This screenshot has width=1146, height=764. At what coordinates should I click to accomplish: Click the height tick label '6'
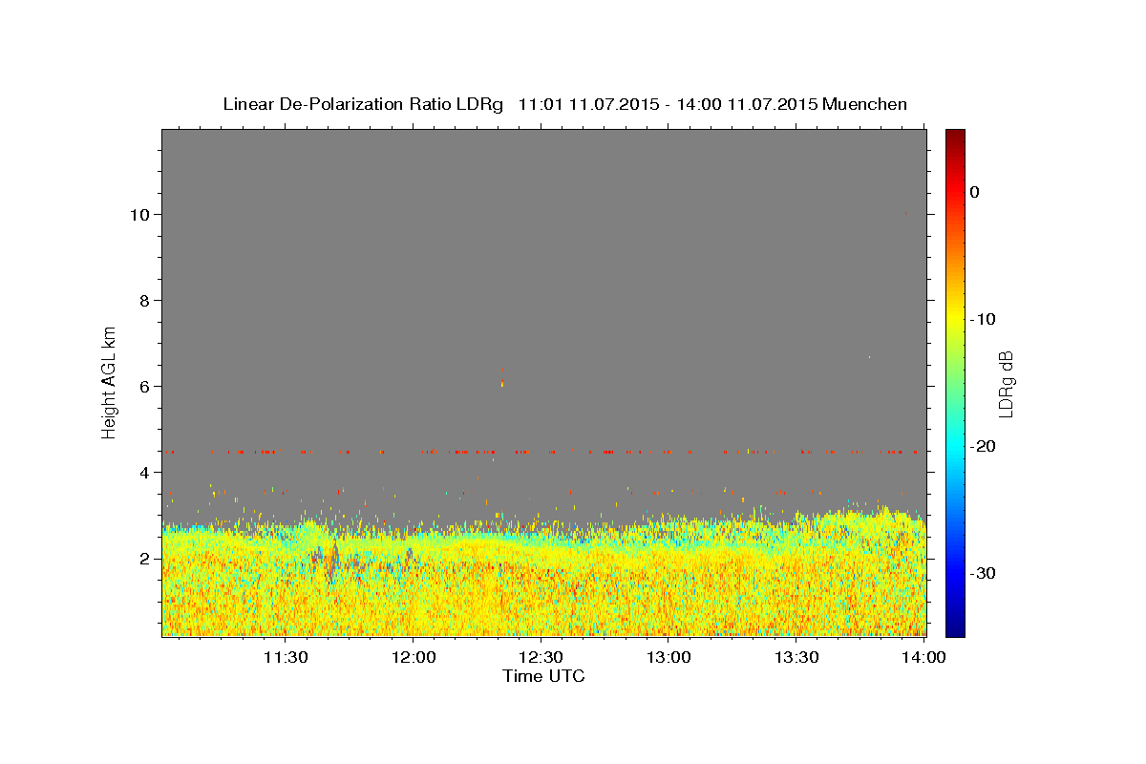click(x=145, y=386)
